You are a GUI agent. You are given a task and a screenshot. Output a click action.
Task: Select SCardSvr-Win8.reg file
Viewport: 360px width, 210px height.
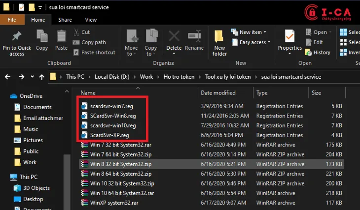[x=113, y=116]
